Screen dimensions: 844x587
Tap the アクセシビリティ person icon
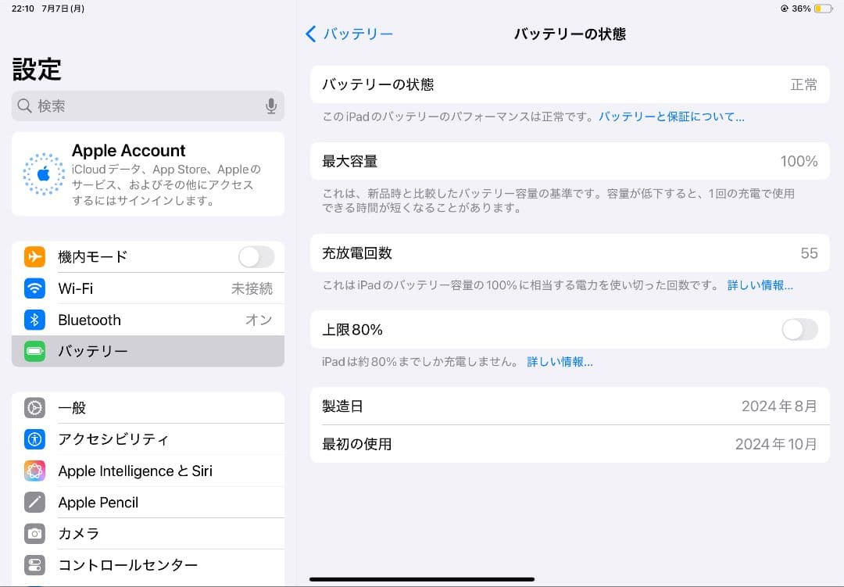(x=34, y=439)
